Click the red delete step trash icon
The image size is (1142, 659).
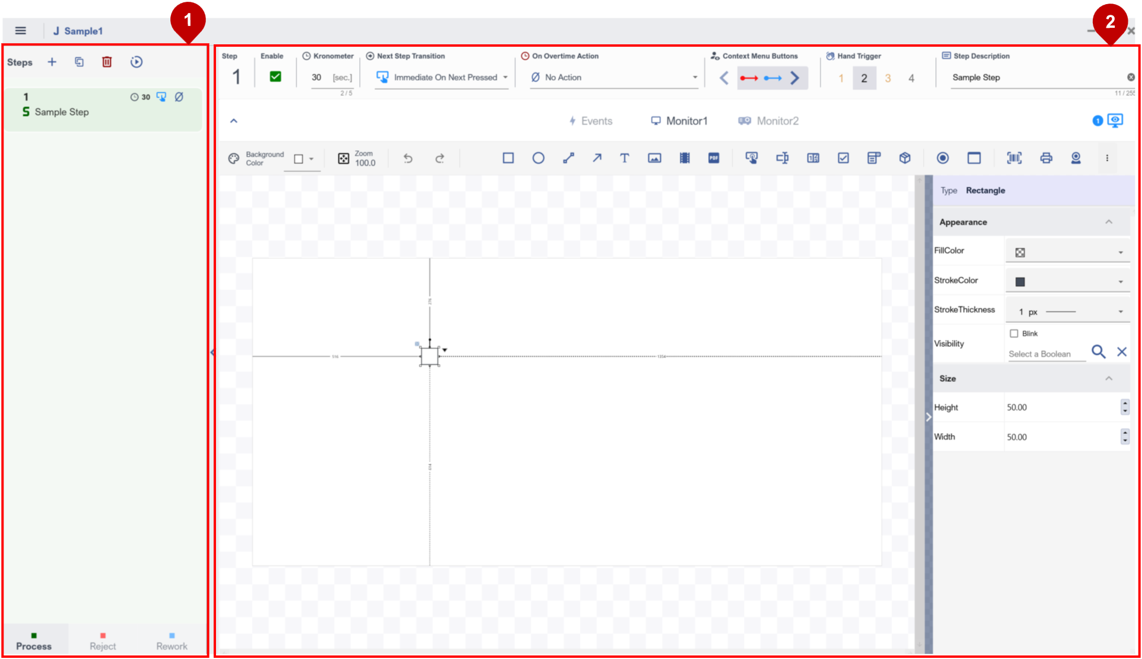[x=107, y=62]
